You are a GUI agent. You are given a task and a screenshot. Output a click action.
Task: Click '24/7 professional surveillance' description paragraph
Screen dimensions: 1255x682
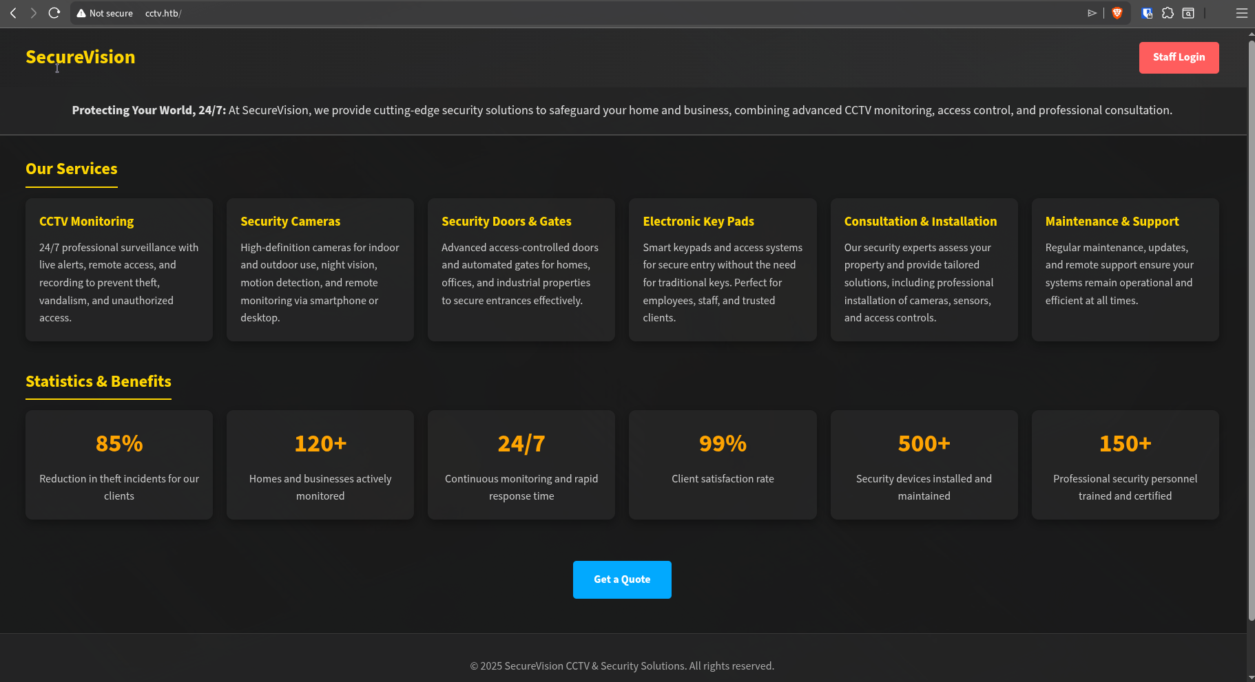119,283
